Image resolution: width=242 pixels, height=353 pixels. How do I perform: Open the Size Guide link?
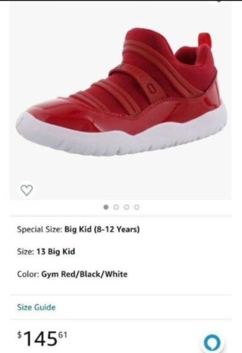pyautogui.click(x=36, y=307)
